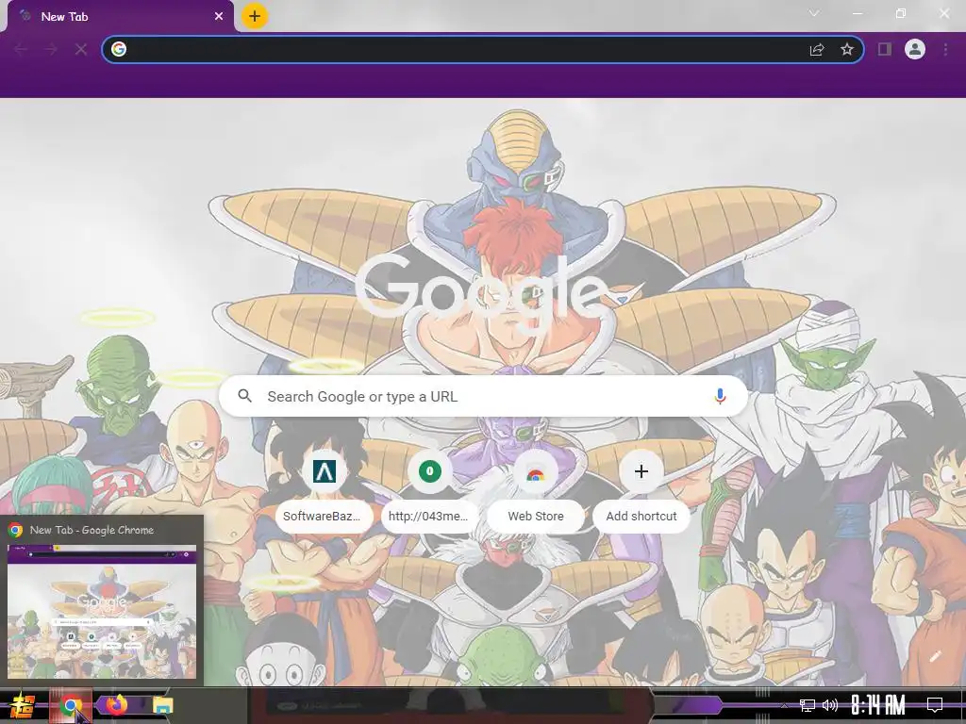Click the yellow new tab plus button
Screen dimensions: 966x724
click(x=255, y=16)
